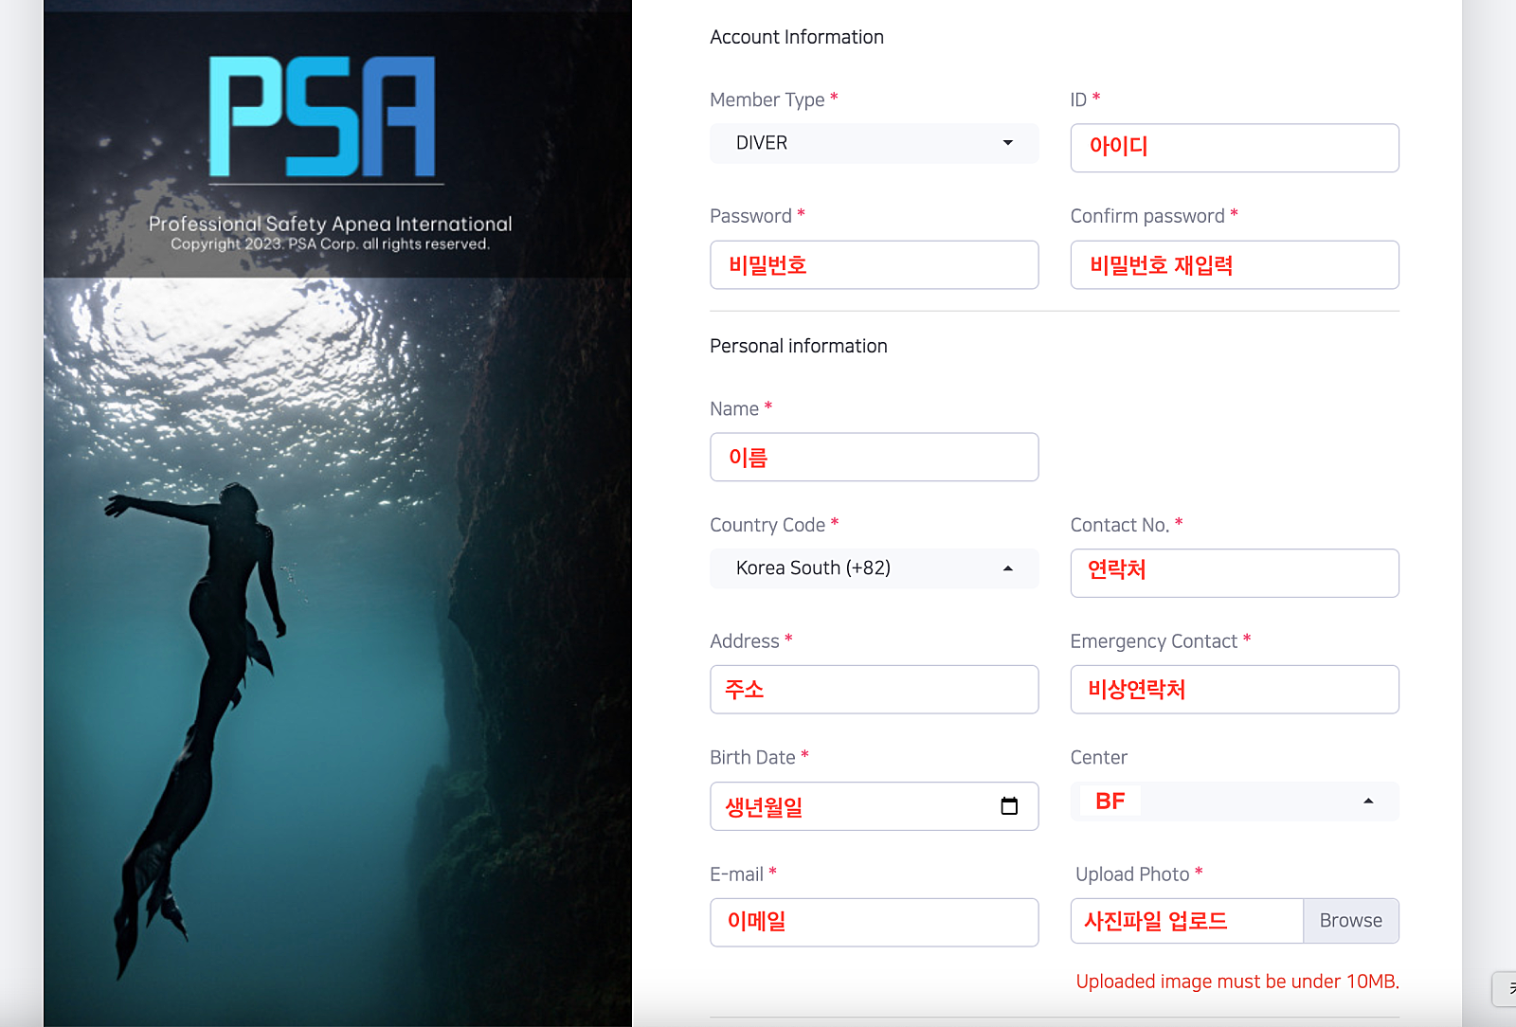
Task: Focus the Password input field
Action: tap(874, 264)
